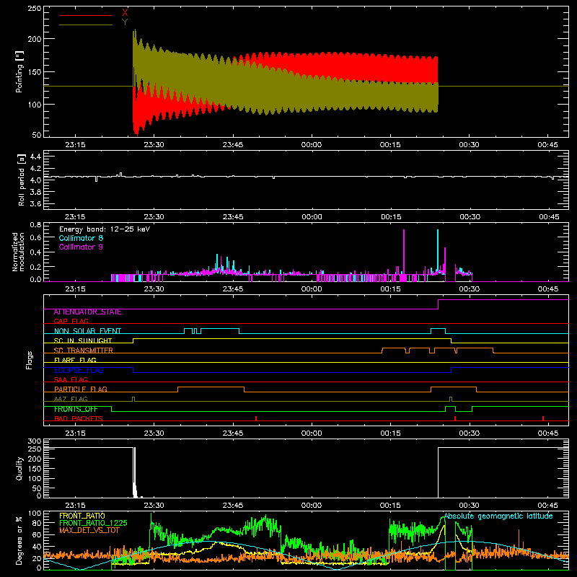The height and width of the screenshot is (577, 577).
Task: Click the Normalized modulation axis title
Action: click(x=19, y=252)
